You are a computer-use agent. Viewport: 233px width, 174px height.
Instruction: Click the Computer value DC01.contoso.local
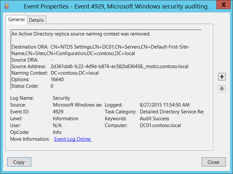coord(160,125)
